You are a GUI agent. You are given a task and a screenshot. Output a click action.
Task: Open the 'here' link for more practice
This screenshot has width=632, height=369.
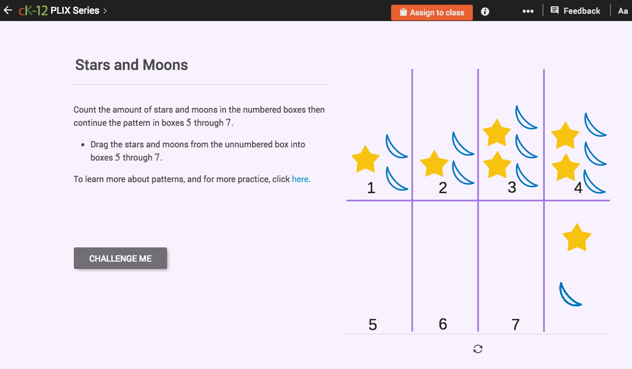coord(299,179)
